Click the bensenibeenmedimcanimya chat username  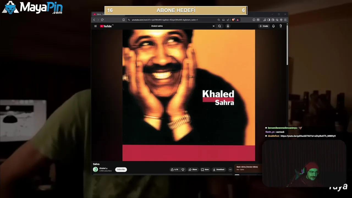282,128
